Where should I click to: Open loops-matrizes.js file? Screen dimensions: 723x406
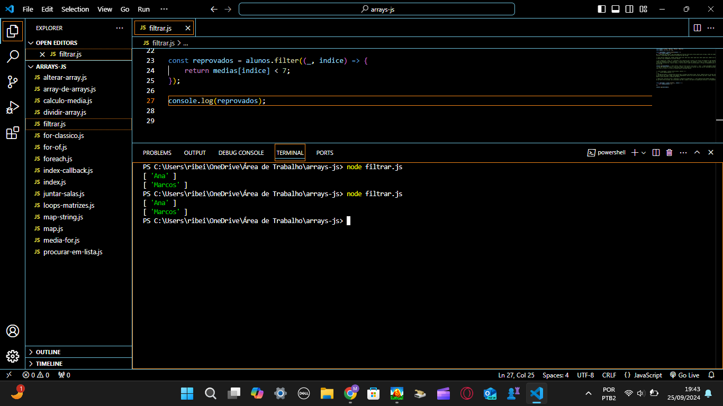click(78, 205)
